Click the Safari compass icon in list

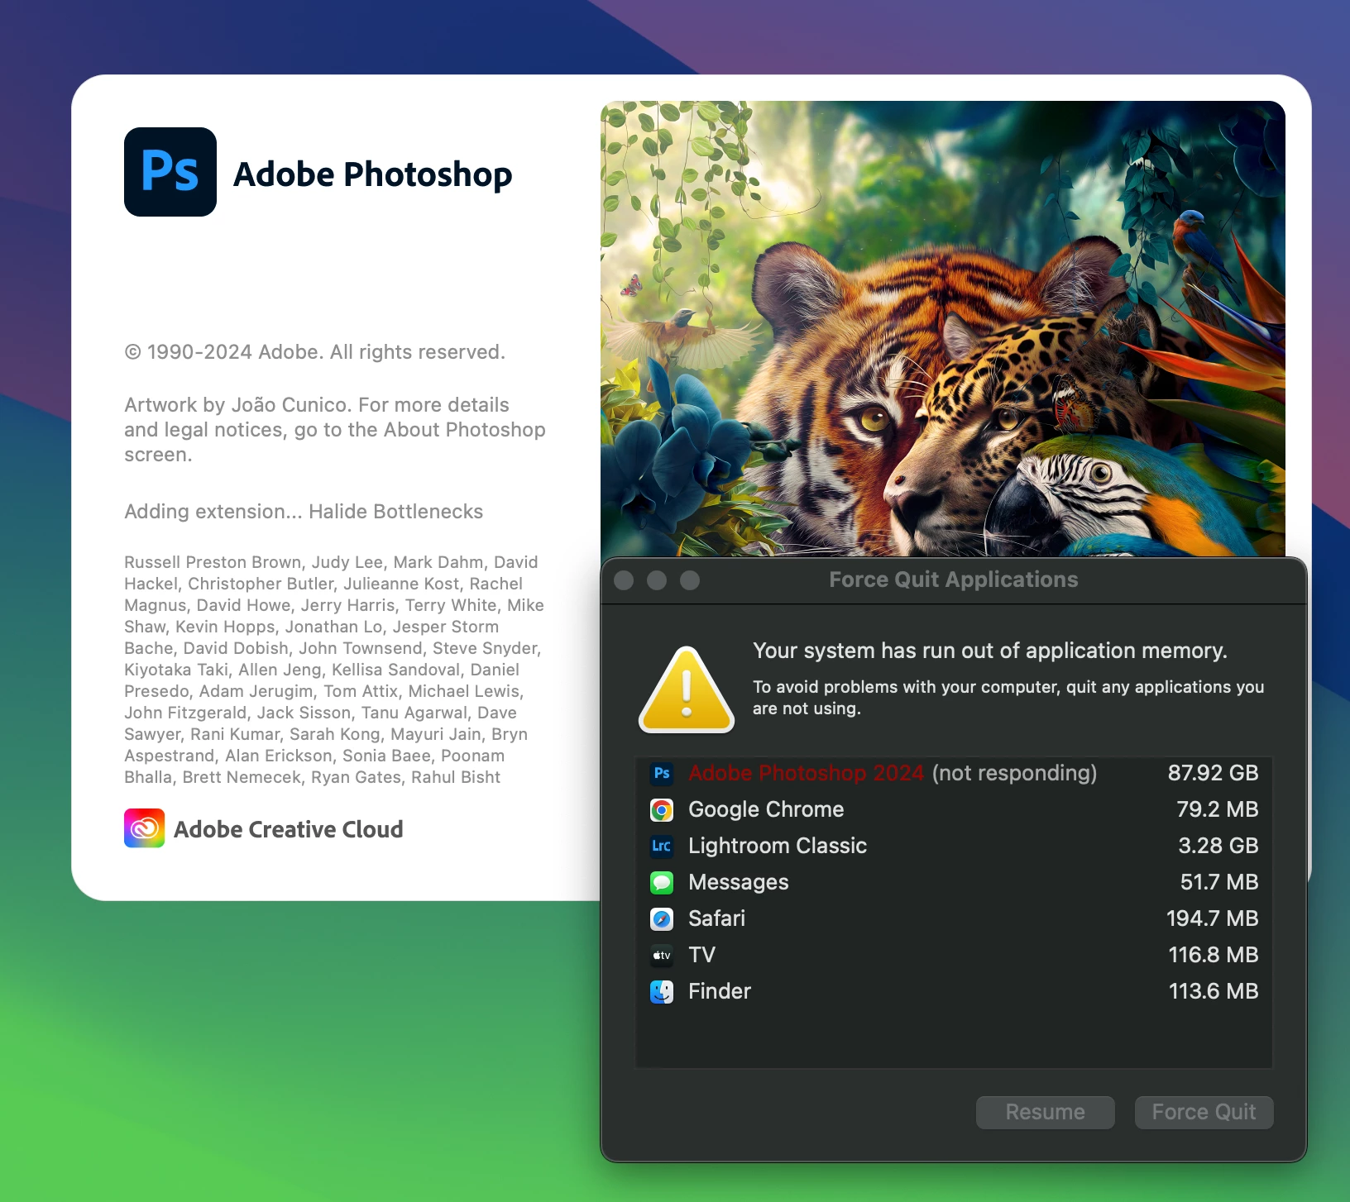tap(662, 918)
